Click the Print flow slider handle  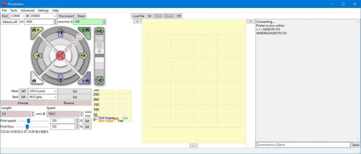pyautogui.click(x=27, y=127)
